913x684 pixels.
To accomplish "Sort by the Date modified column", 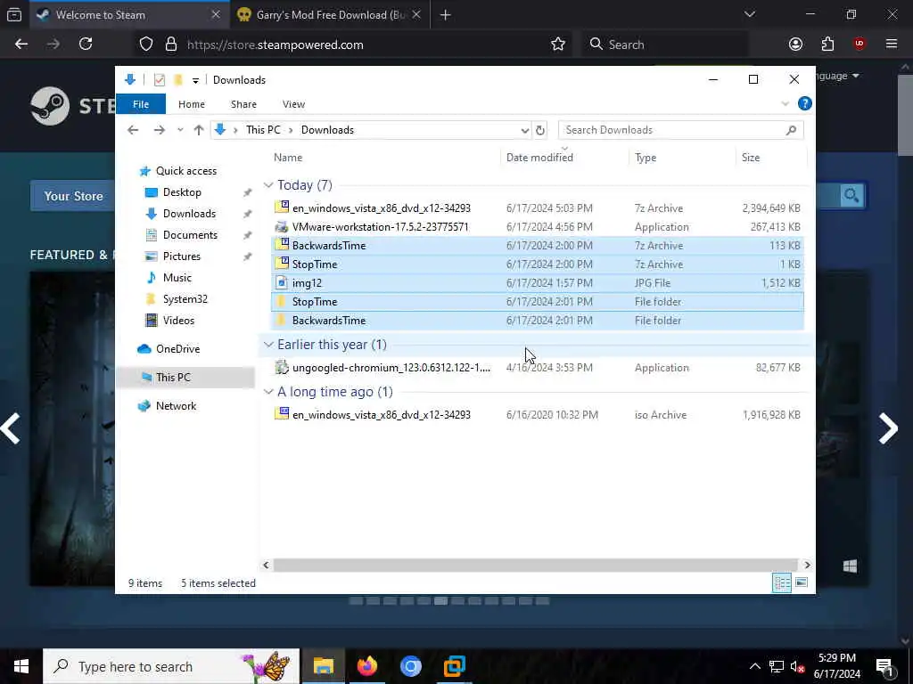I will pos(539,158).
